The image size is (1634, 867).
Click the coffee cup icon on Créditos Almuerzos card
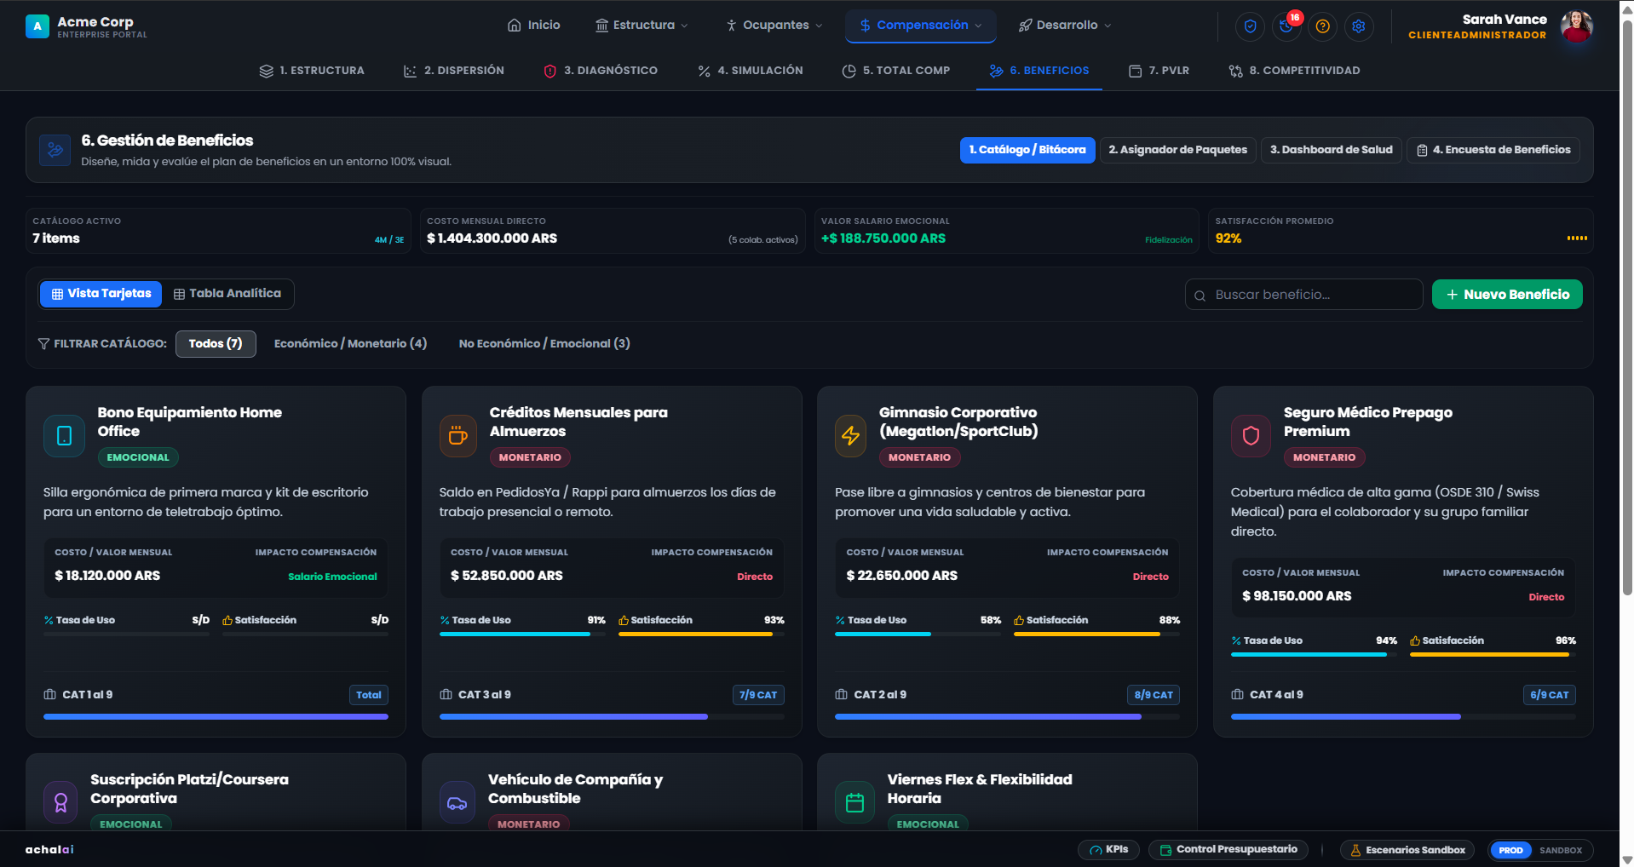(x=458, y=436)
